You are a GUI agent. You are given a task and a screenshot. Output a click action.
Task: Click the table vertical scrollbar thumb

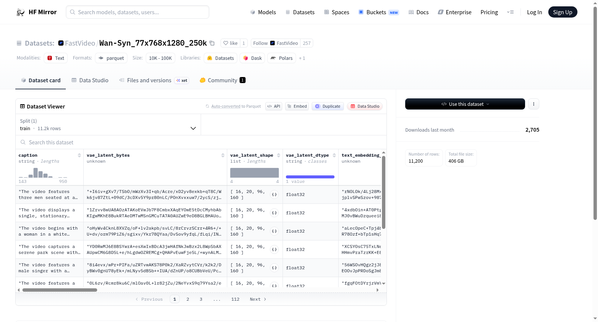(x=383, y=193)
